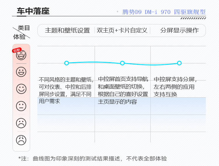Click the footnote beginning with *注
219x166 pixels.
coord(93,159)
